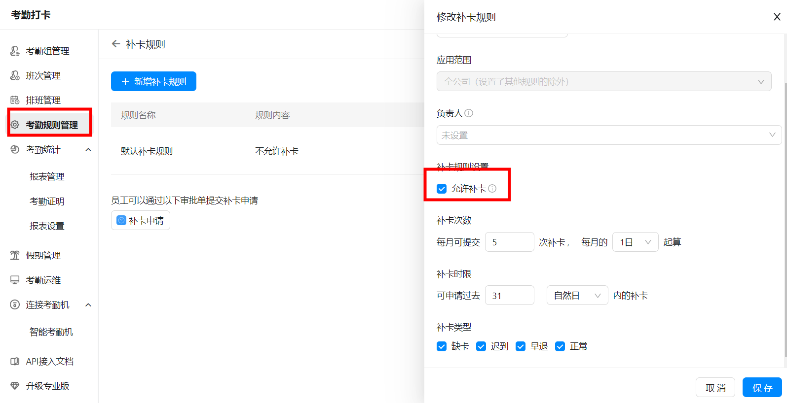Click the 补卡时限 input showing 31
This screenshot has height=403, width=787.
[x=510, y=295]
